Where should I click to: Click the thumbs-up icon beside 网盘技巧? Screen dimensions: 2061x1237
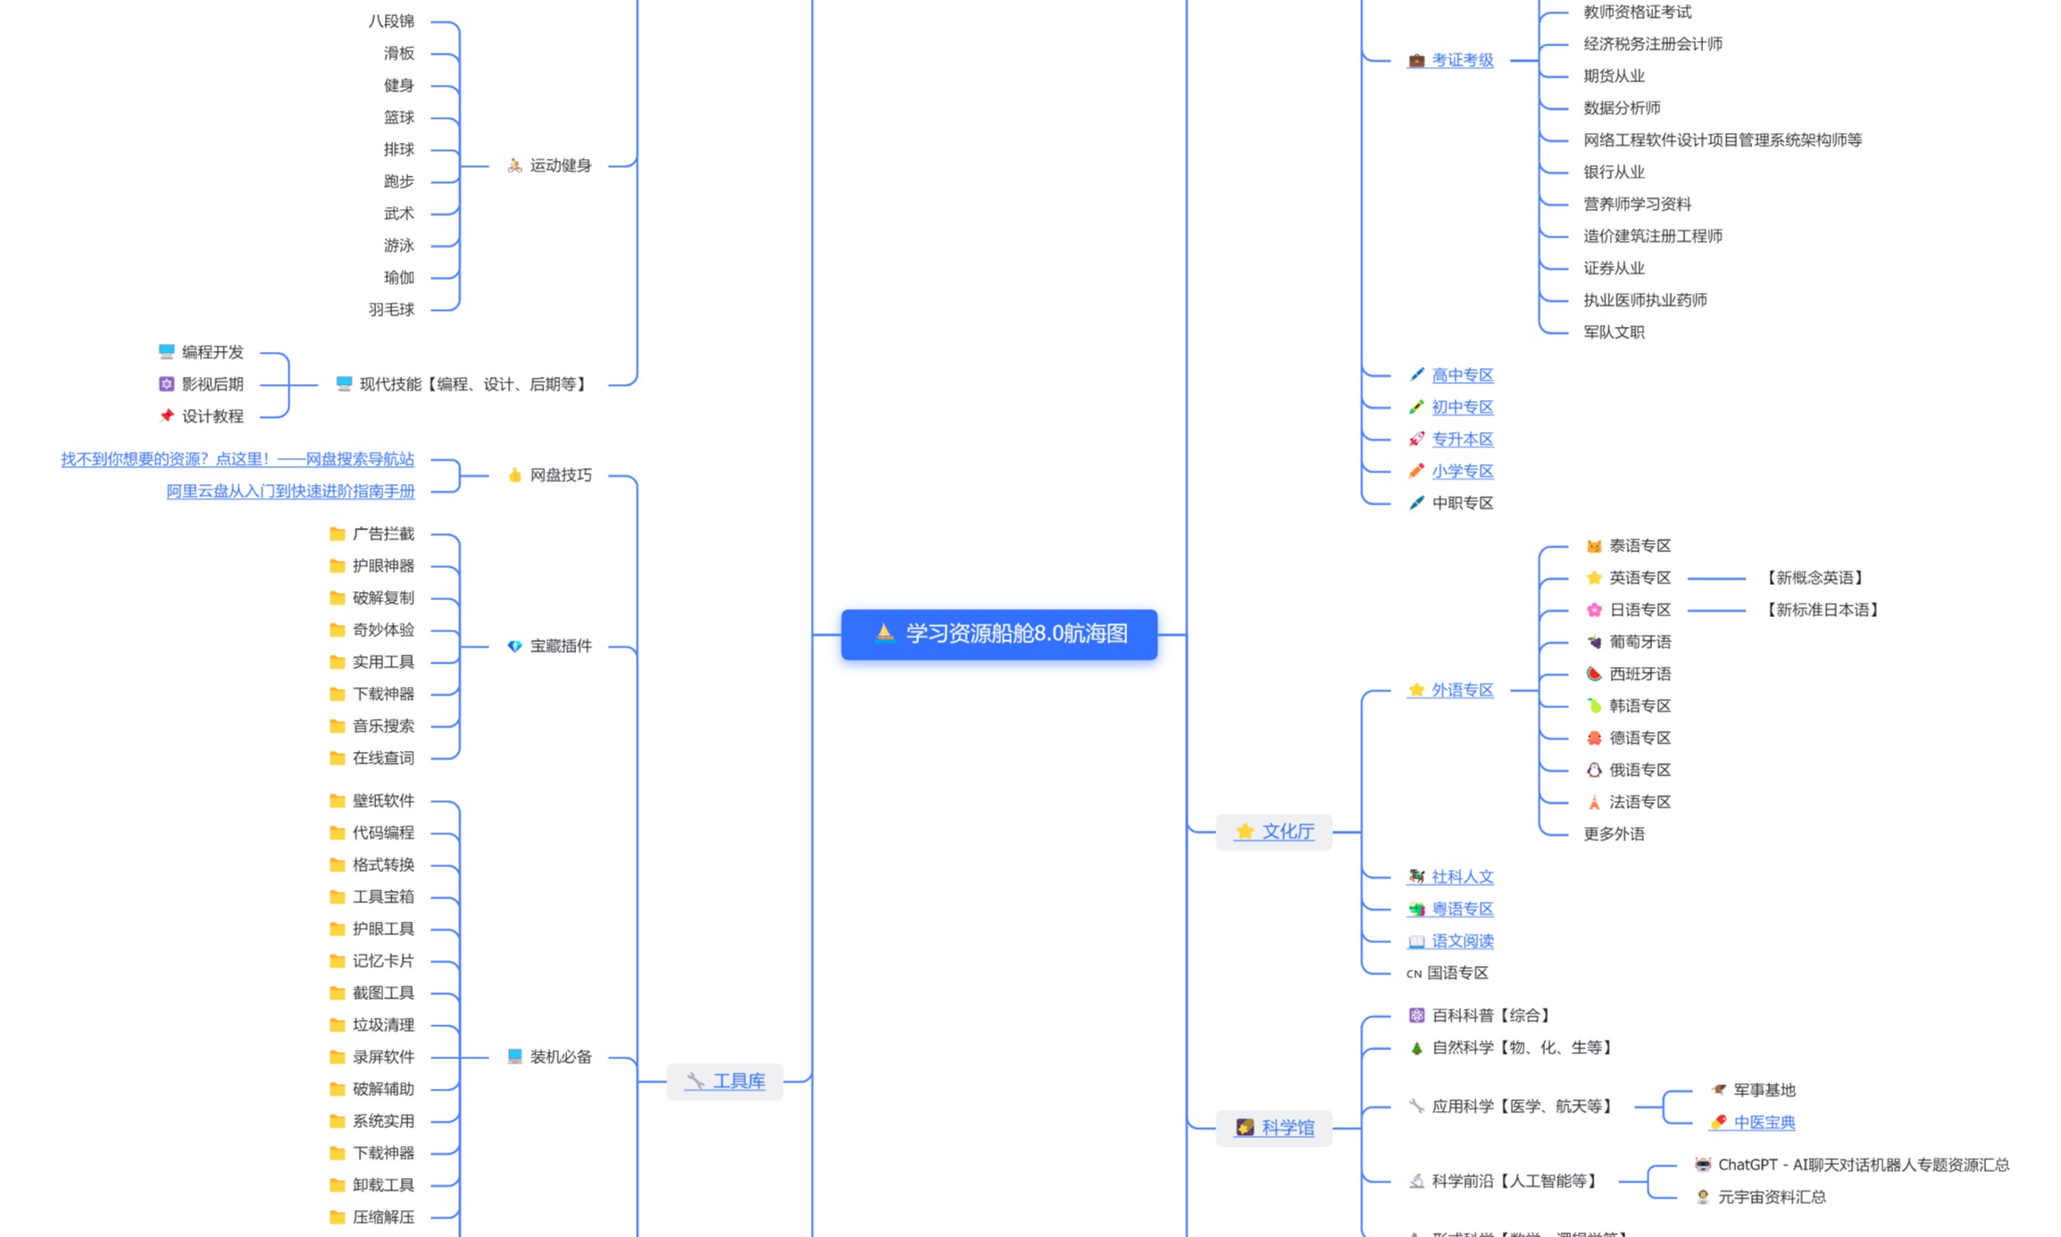coord(514,475)
